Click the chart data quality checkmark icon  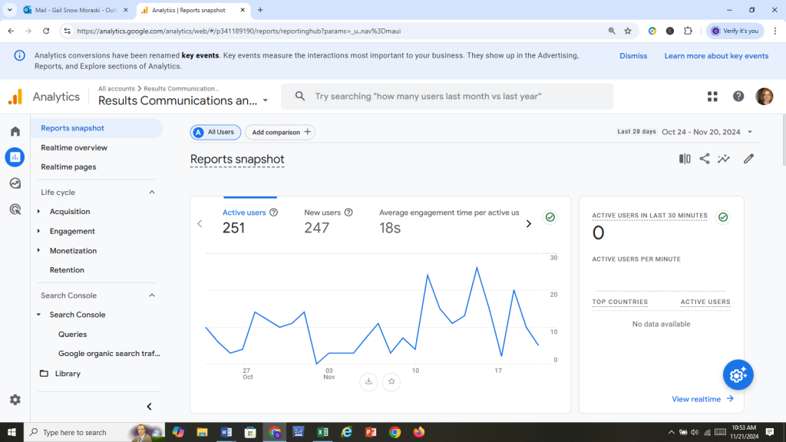point(550,217)
